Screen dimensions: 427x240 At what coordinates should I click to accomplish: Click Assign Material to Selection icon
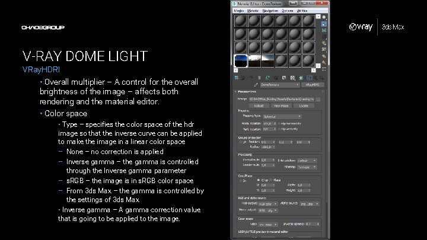pos(251,78)
